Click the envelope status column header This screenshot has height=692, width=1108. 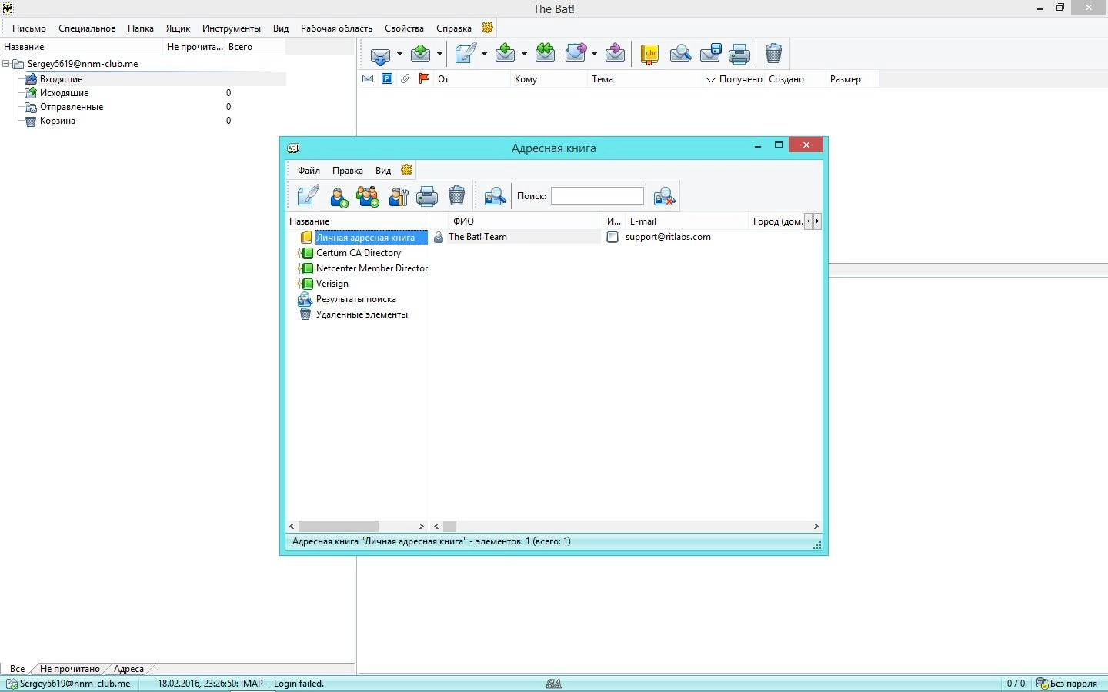coord(368,78)
